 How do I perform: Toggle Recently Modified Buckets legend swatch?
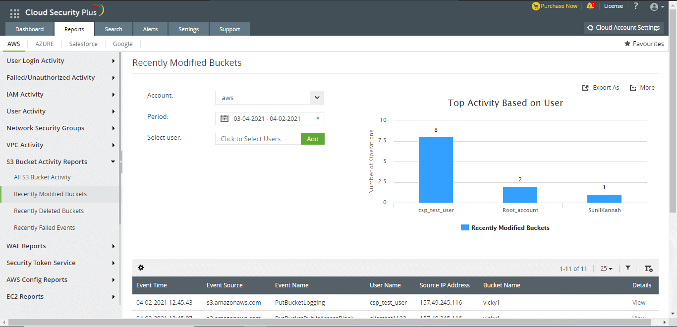tap(464, 228)
